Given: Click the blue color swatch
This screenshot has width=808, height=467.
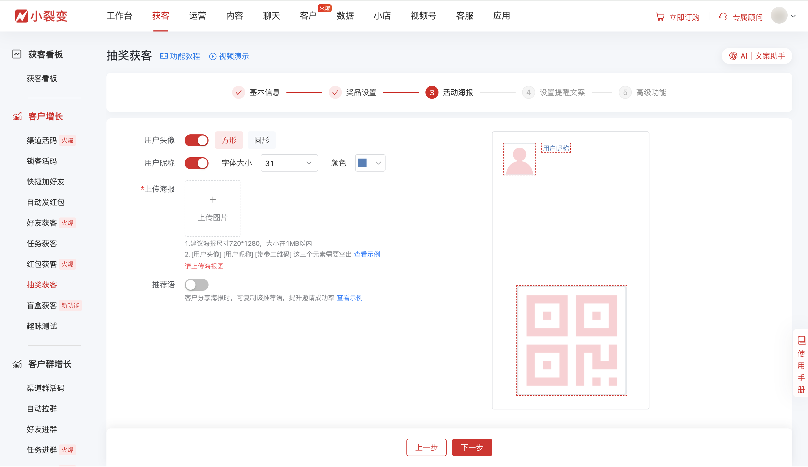Looking at the screenshot, I should pos(362,163).
